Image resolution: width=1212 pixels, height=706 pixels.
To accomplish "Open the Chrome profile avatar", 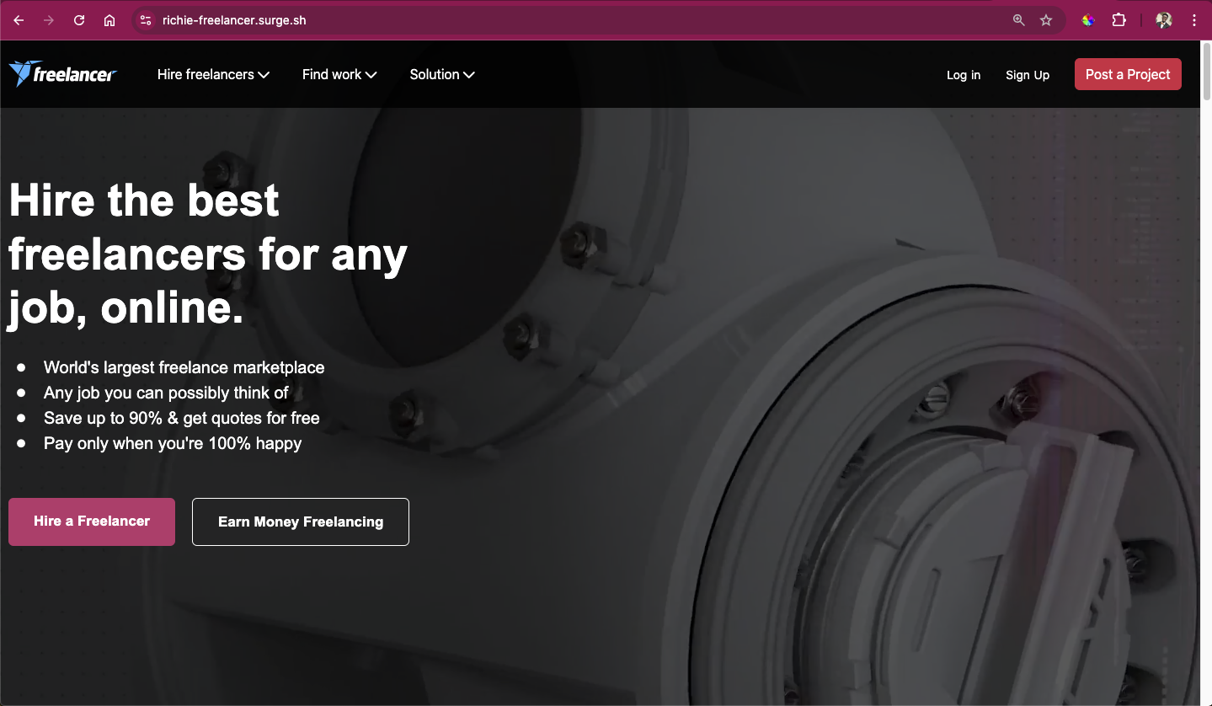I will tap(1164, 20).
